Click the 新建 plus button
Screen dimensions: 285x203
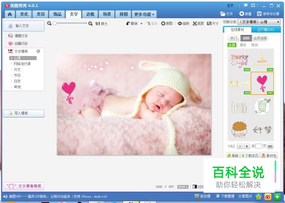point(245,14)
